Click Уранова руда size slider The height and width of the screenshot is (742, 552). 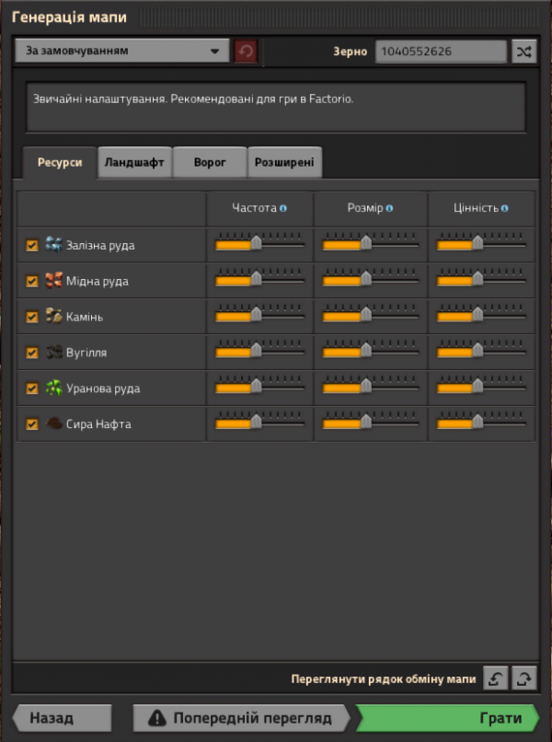371,386
